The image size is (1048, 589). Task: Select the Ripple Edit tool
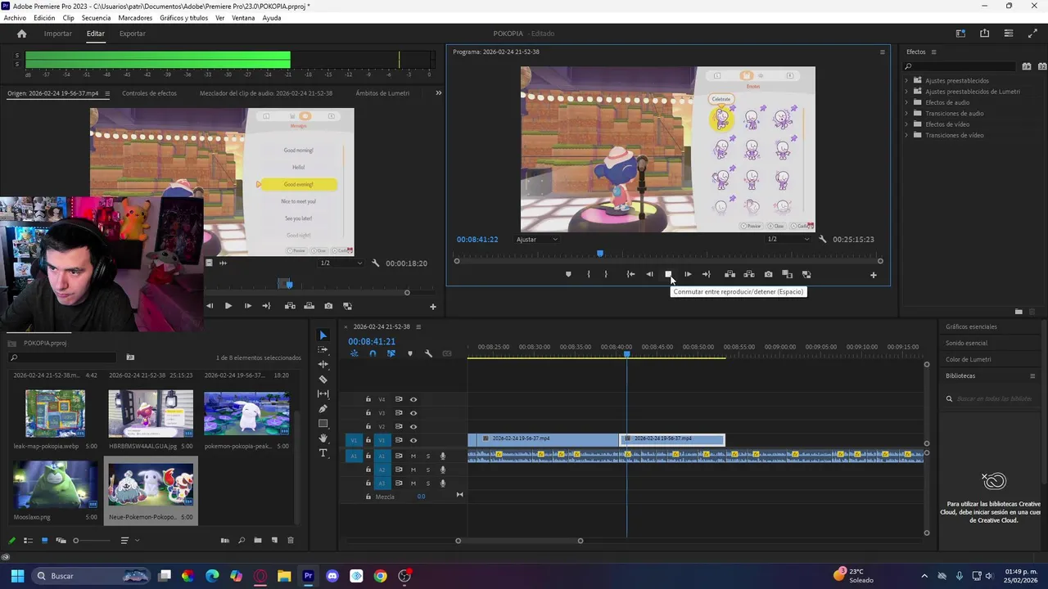[x=323, y=364]
